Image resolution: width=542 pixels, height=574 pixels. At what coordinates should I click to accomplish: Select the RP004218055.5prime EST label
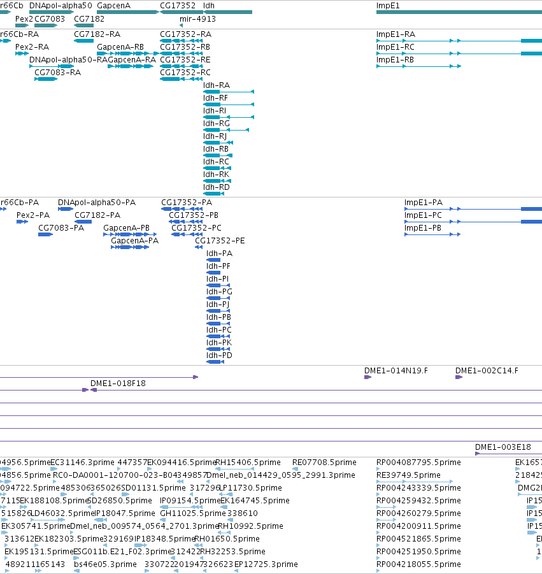[418, 564]
